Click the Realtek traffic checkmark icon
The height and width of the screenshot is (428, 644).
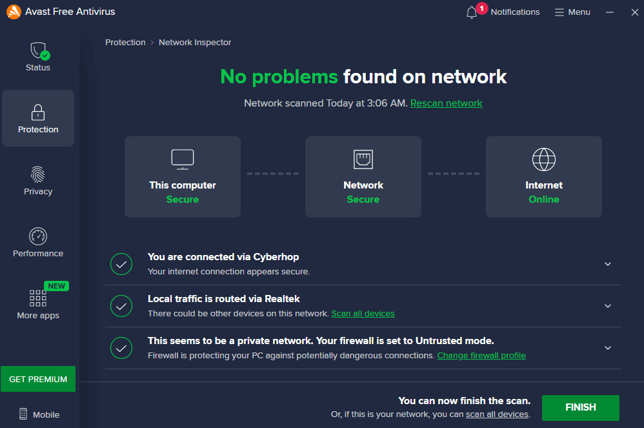[121, 306]
